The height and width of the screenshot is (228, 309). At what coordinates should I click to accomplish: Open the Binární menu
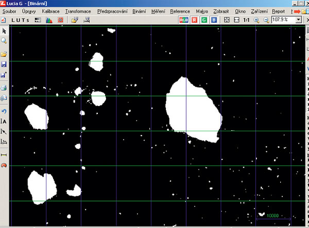click(x=139, y=11)
